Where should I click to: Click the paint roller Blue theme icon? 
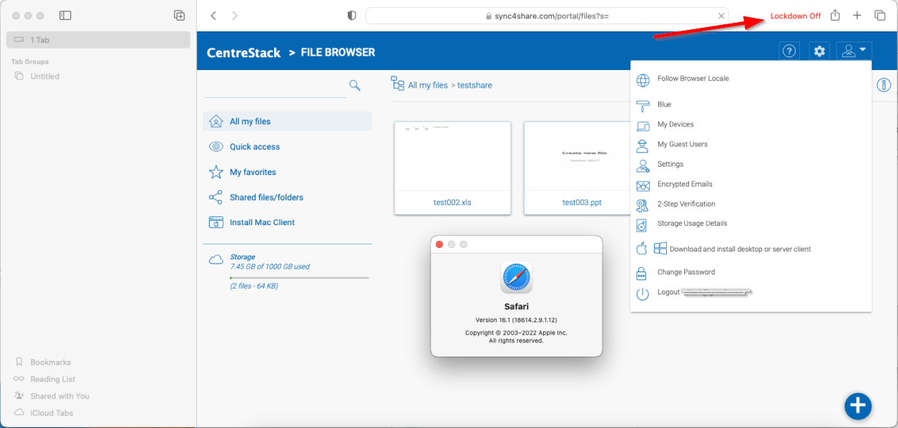pos(643,105)
